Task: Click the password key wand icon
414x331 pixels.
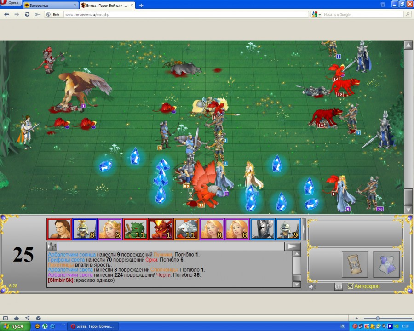Action: click(37, 15)
